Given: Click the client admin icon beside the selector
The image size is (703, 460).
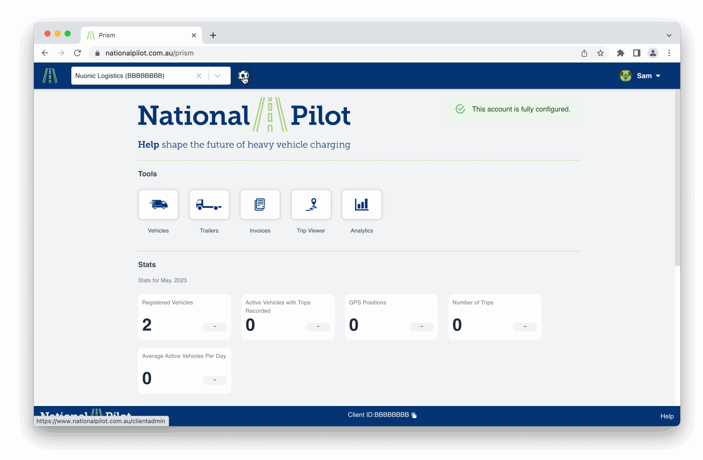Looking at the screenshot, I should point(243,76).
